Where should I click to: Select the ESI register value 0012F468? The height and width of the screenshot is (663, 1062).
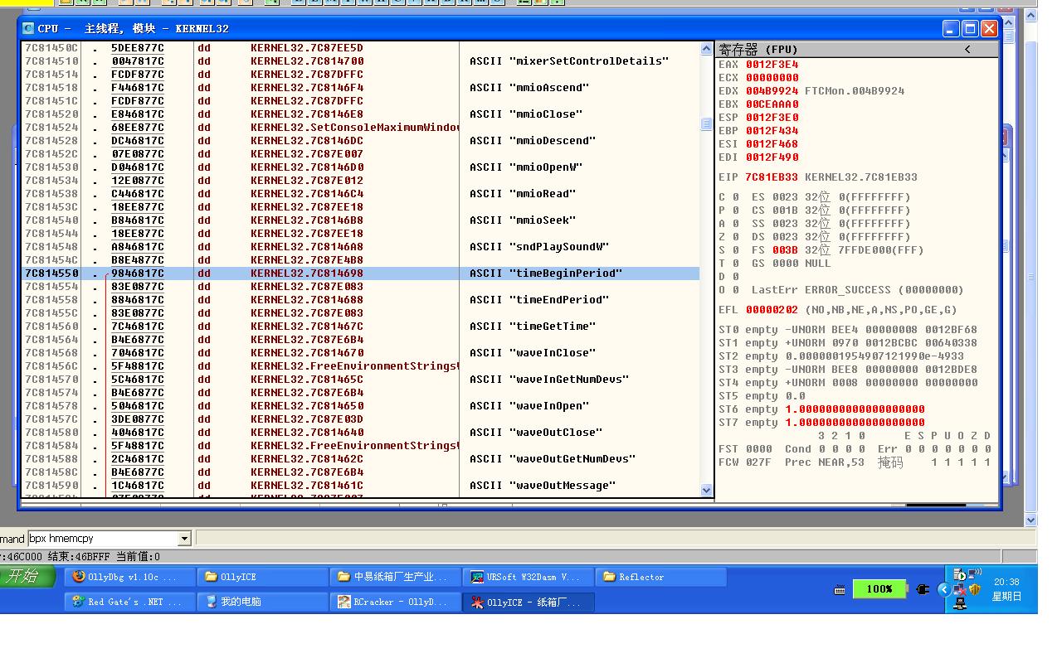pos(772,144)
